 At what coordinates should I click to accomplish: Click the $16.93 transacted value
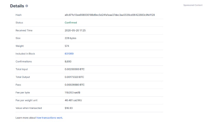point(69,108)
